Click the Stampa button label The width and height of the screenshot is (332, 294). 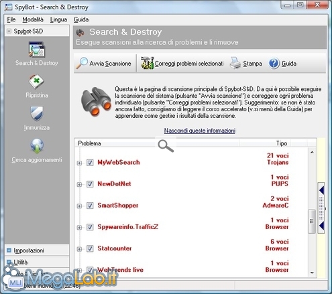[x=252, y=64]
